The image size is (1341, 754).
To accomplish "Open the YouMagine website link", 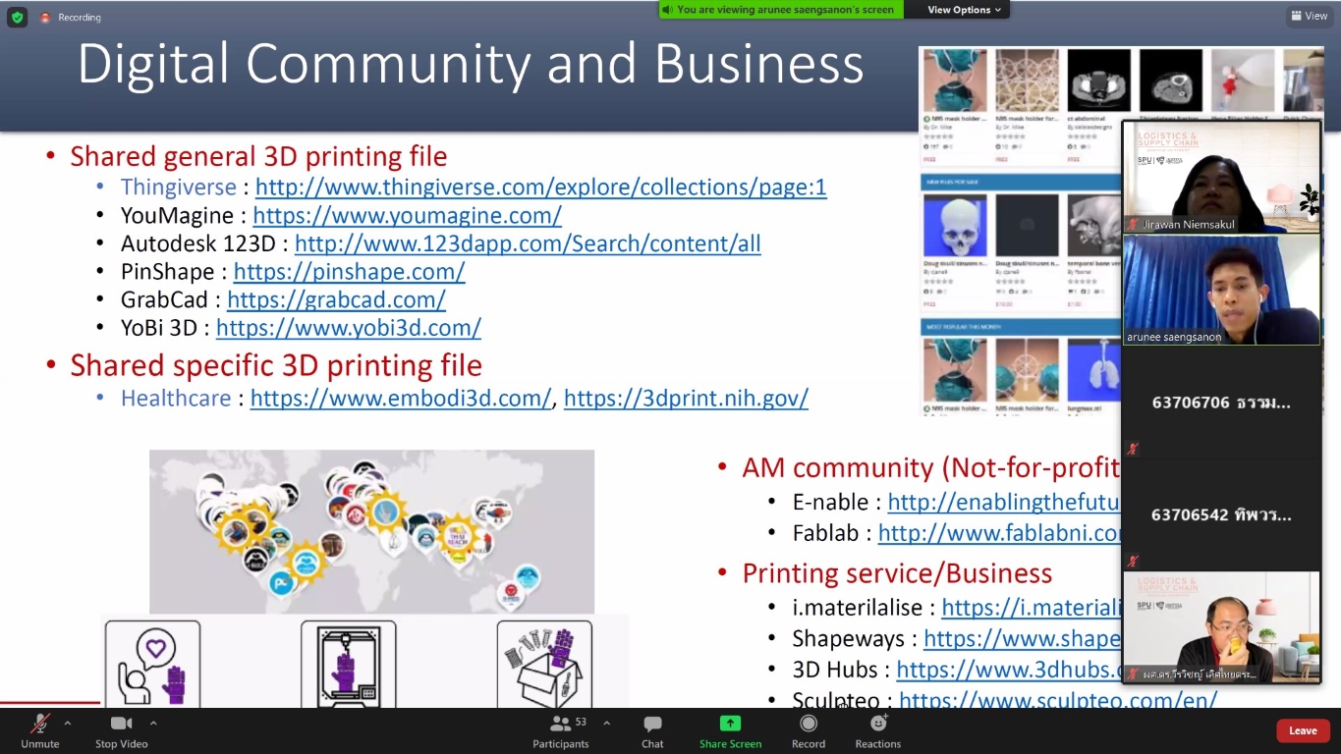I will 407,215.
